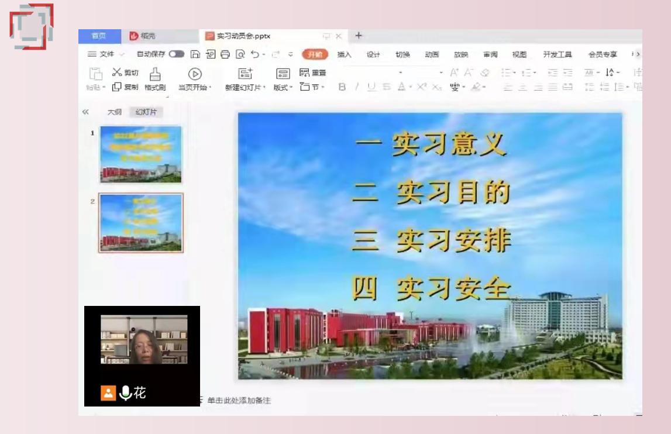Apply Bold formatting with B icon
Viewport: 671px width, 434px height.
coord(342,87)
